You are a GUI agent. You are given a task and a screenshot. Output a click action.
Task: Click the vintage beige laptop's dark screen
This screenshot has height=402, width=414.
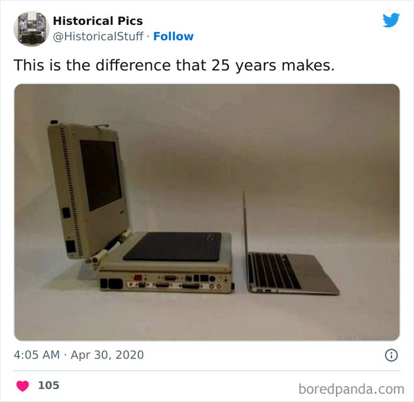pos(101,176)
